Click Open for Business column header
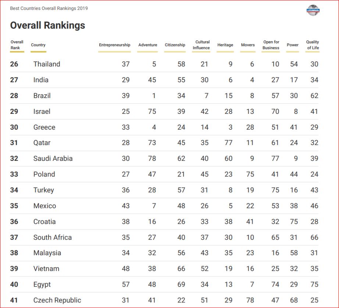The height and width of the screenshot is (308, 339). point(271,45)
